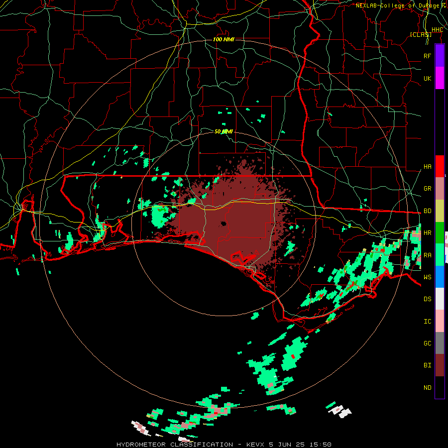This screenshot has width=448, height=448.
Task: Click the BI legend label
Action: tap(427, 365)
